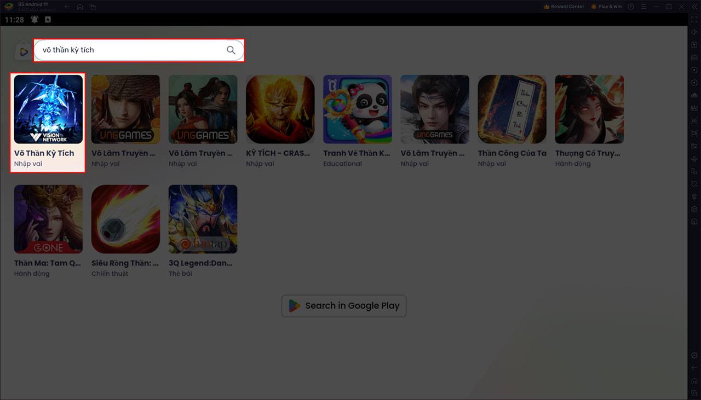Screen dimensions: 701x400
Task: Open the first Võ Lâm Truyền app next to Võ Thần Kỳ Tích
Action: [125, 121]
